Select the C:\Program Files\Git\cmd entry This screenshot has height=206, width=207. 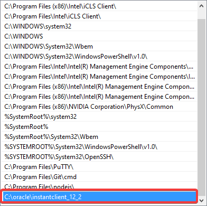[x=99, y=177]
